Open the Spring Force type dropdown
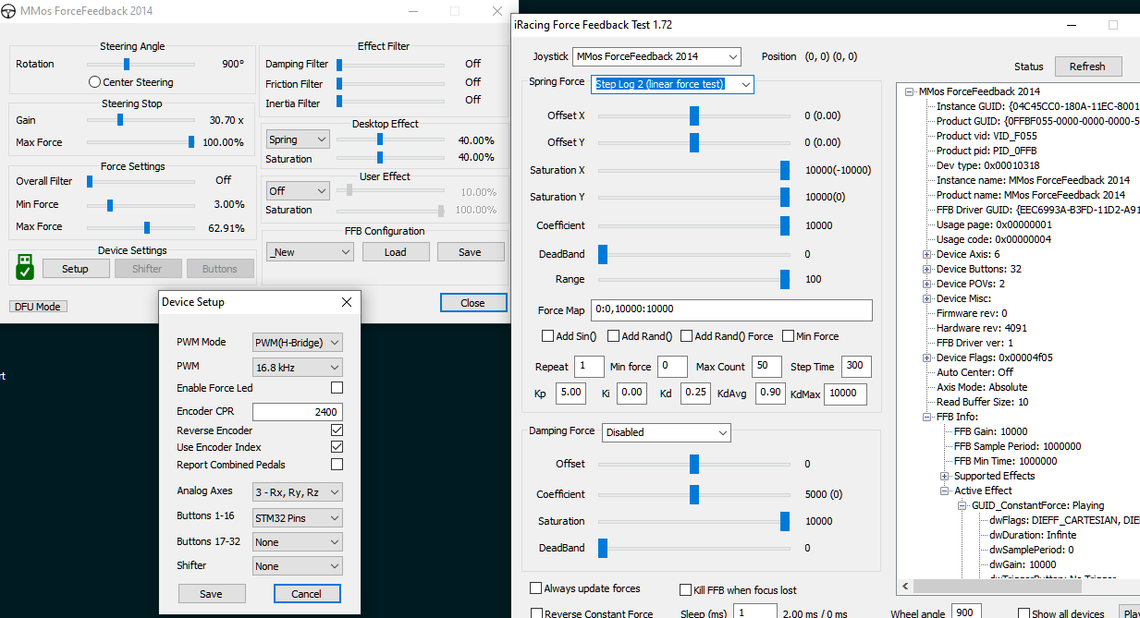1140x618 pixels. (673, 85)
